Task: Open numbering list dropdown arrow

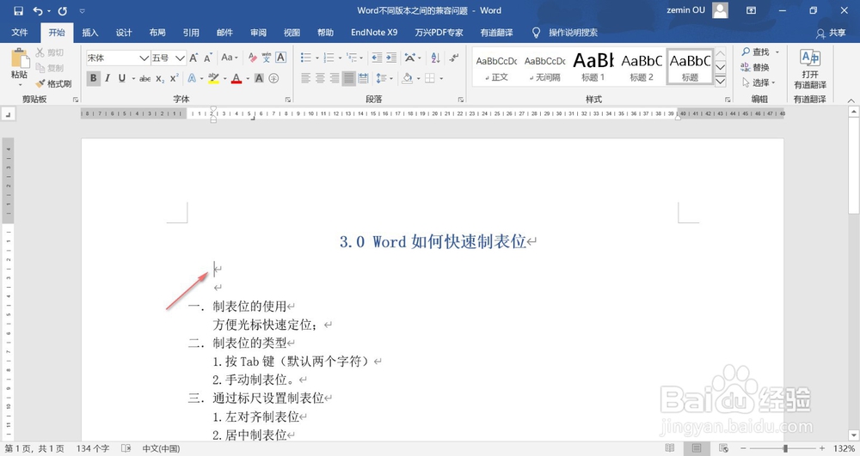Action: pos(340,58)
